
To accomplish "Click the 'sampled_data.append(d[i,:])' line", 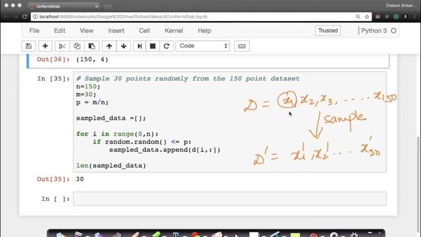I will 164,149.
